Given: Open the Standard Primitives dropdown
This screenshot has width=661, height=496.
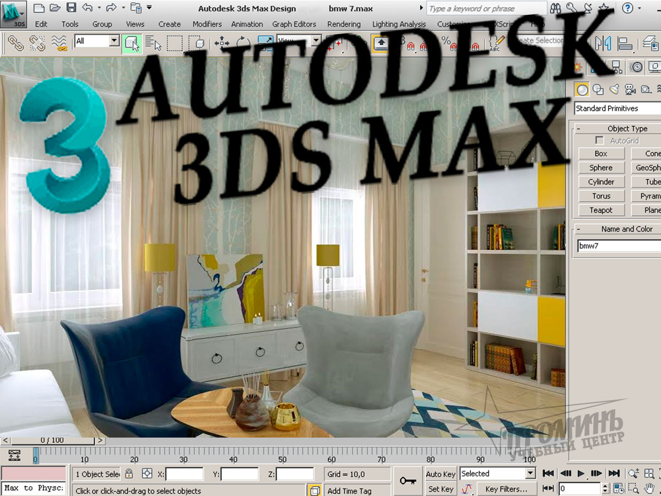Looking at the screenshot, I should (x=617, y=108).
